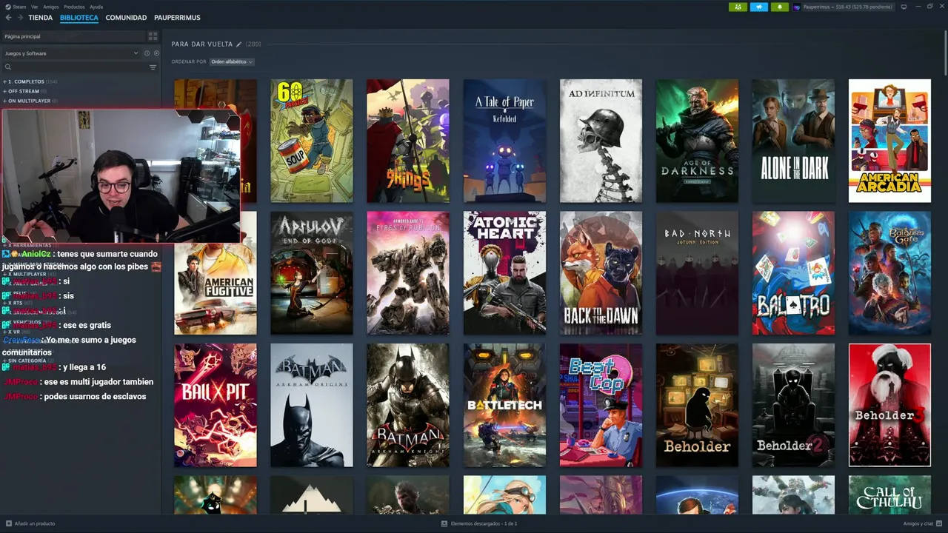948x533 pixels.
Task: Go back with the left arrow
Action: [9, 17]
